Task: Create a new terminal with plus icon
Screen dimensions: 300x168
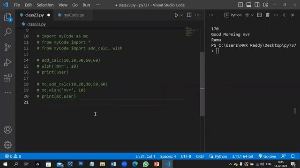Action: tap(247, 15)
